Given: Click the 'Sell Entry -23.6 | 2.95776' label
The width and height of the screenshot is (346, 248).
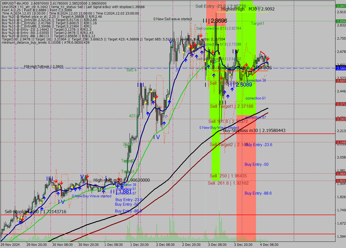Looking at the screenshot, I should (221, 6).
